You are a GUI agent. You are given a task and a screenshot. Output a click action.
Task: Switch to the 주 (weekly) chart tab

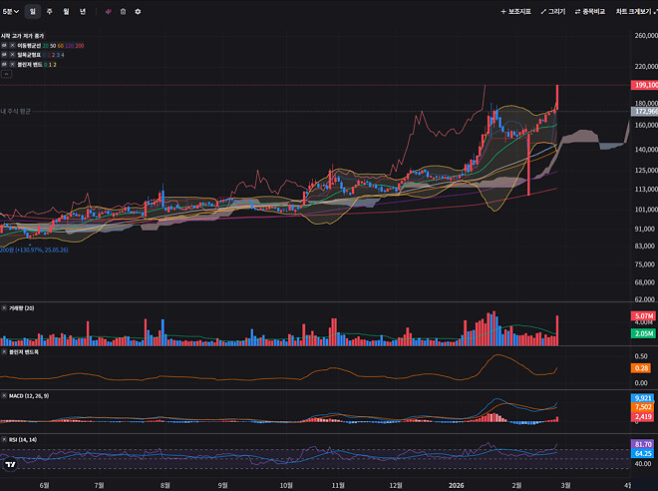tap(50, 12)
